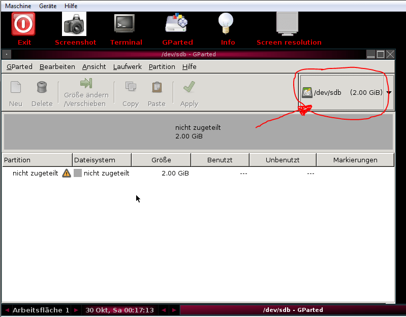Close the GParted window
The height and width of the screenshot is (317, 406).
(x=390, y=54)
